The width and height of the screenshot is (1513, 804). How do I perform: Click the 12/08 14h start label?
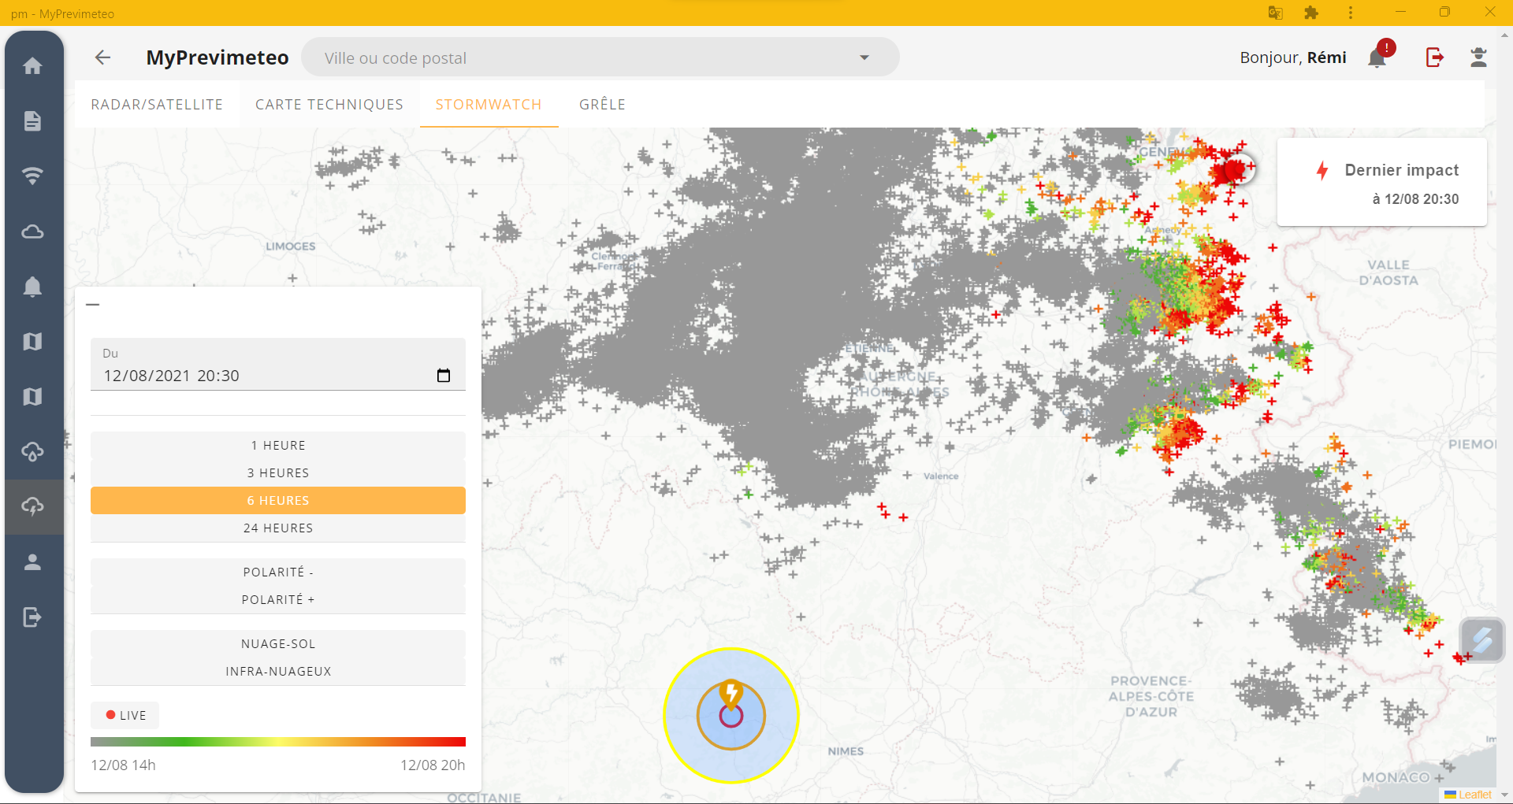click(x=123, y=765)
